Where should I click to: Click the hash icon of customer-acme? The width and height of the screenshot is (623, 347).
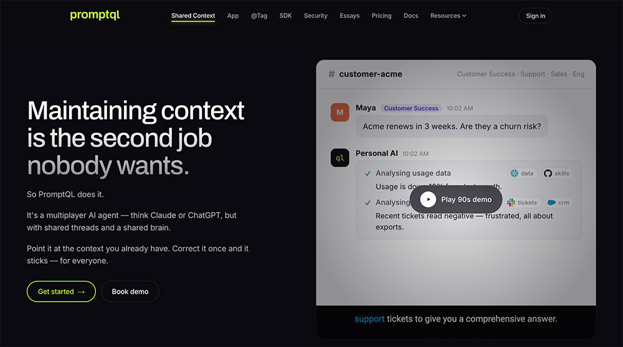coord(331,74)
